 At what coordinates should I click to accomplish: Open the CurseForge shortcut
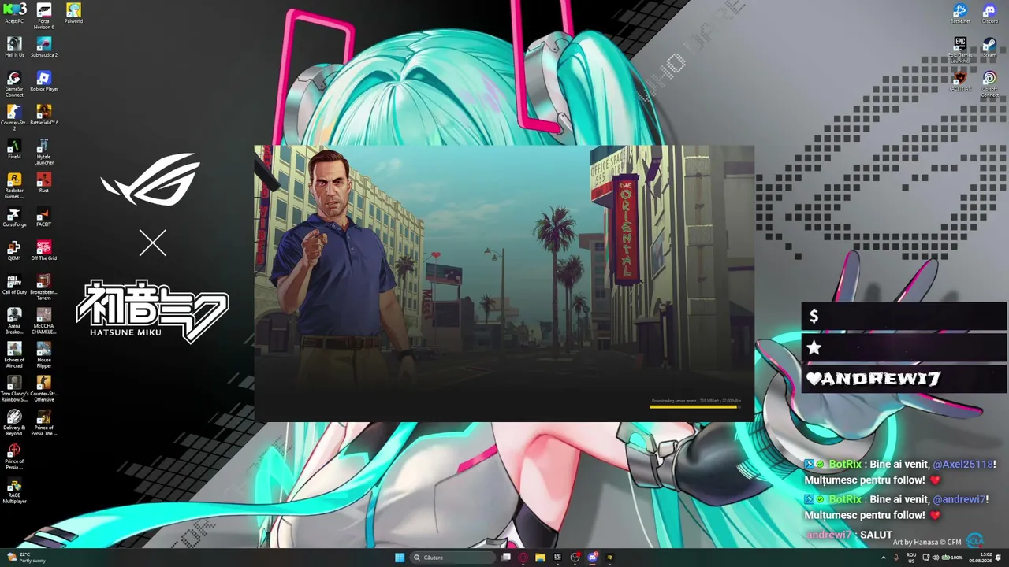14,216
